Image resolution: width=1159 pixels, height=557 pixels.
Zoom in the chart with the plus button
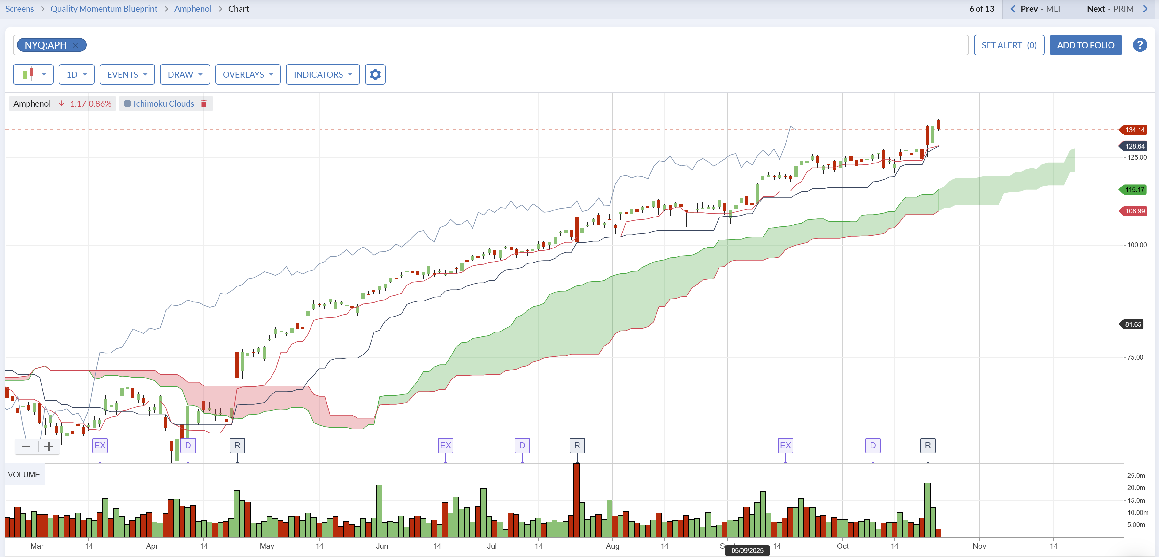coord(49,446)
